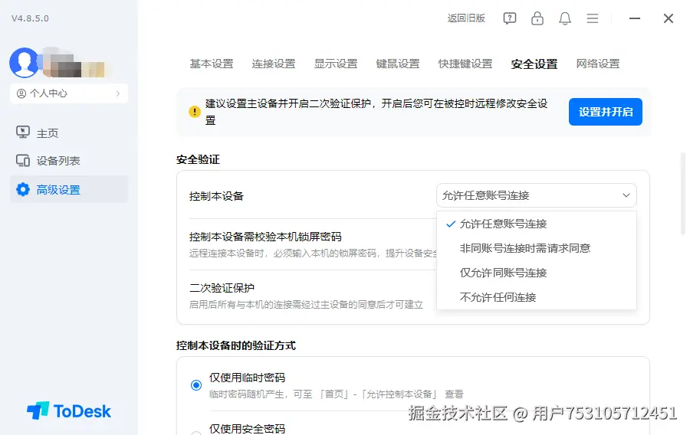Choose 仅允许同账号连接 option
The width and height of the screenshot is (690, 435).
click(x=537, y=273)
